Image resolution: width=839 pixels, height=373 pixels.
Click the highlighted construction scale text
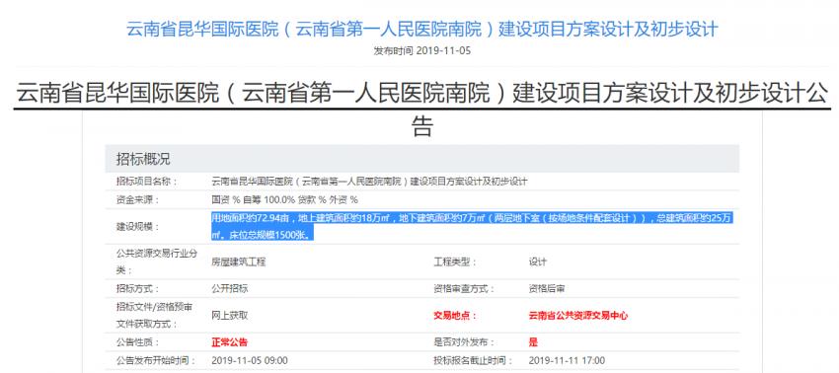click(472, 226)
